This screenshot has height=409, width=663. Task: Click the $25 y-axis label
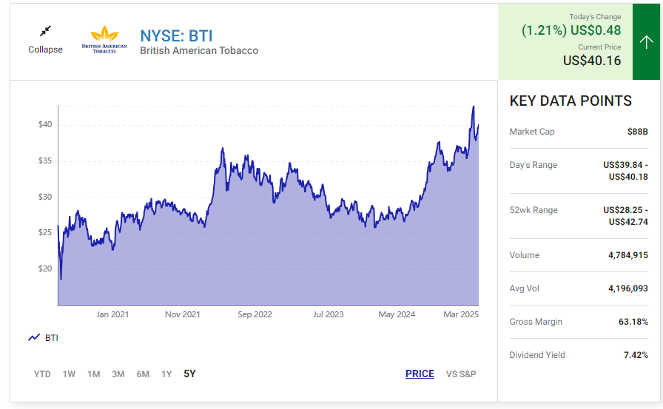tap(45, 233)
